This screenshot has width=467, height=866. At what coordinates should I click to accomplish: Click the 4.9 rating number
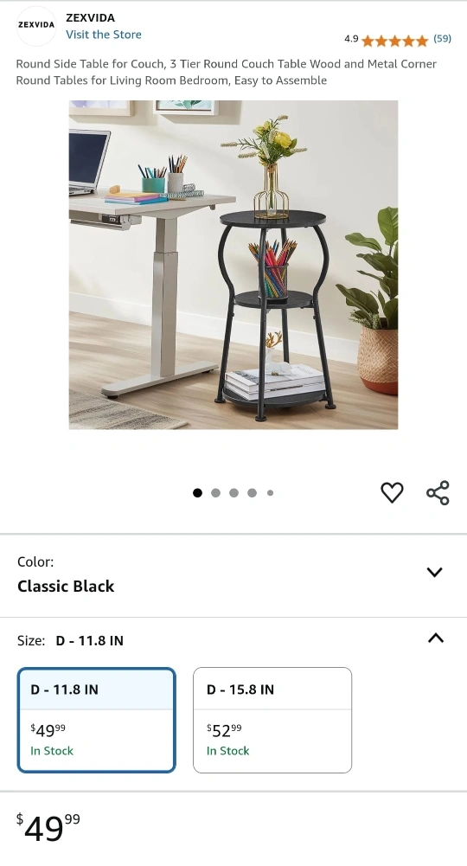(x=351, y=39)
